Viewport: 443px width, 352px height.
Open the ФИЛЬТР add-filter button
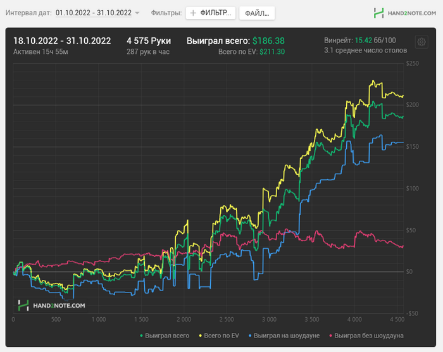coord(211,13)
